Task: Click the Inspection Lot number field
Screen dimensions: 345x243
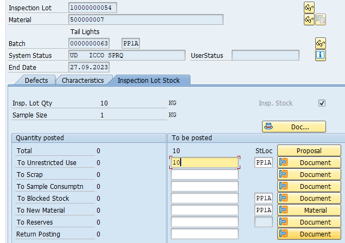Action: [93, 8]
